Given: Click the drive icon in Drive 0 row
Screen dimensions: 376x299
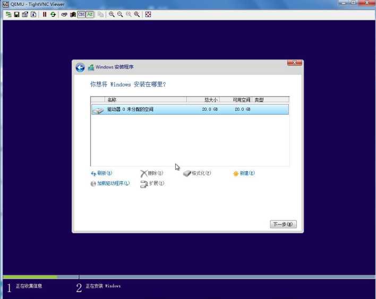Looking at the screenshot, I should [98, 110].
